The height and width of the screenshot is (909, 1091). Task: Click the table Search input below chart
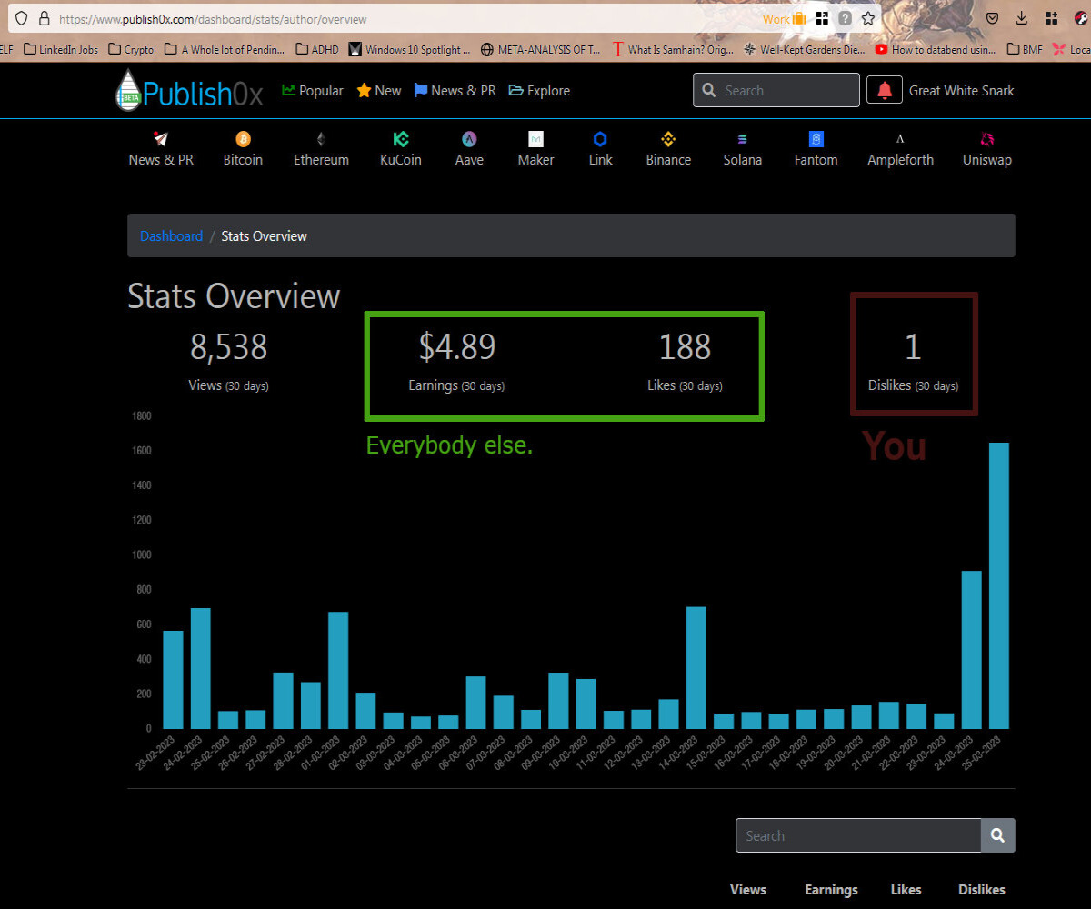click(x=858, y=835)
